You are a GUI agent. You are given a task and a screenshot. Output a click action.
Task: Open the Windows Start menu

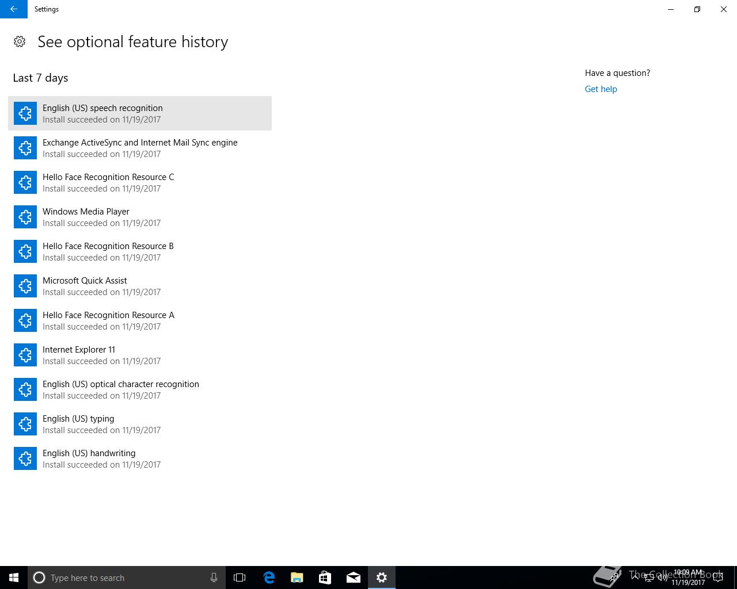(x=14, y=577)
